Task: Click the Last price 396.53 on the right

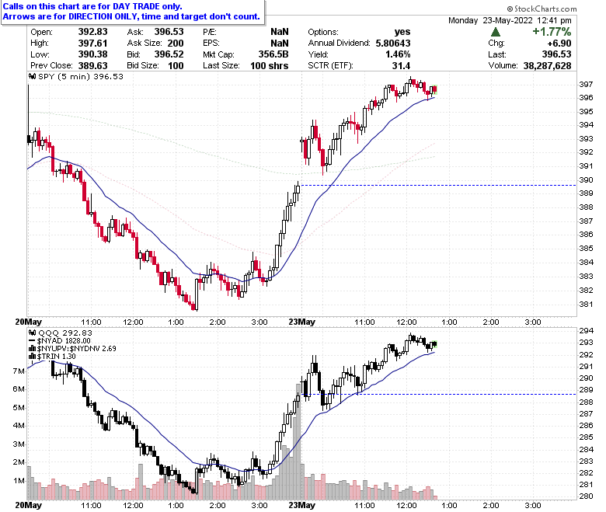Action: 556,54
